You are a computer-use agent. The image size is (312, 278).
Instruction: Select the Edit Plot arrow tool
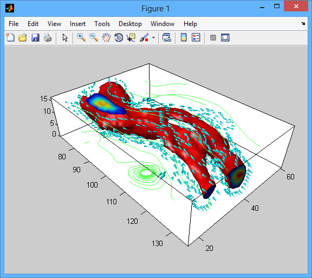[65, 37]
